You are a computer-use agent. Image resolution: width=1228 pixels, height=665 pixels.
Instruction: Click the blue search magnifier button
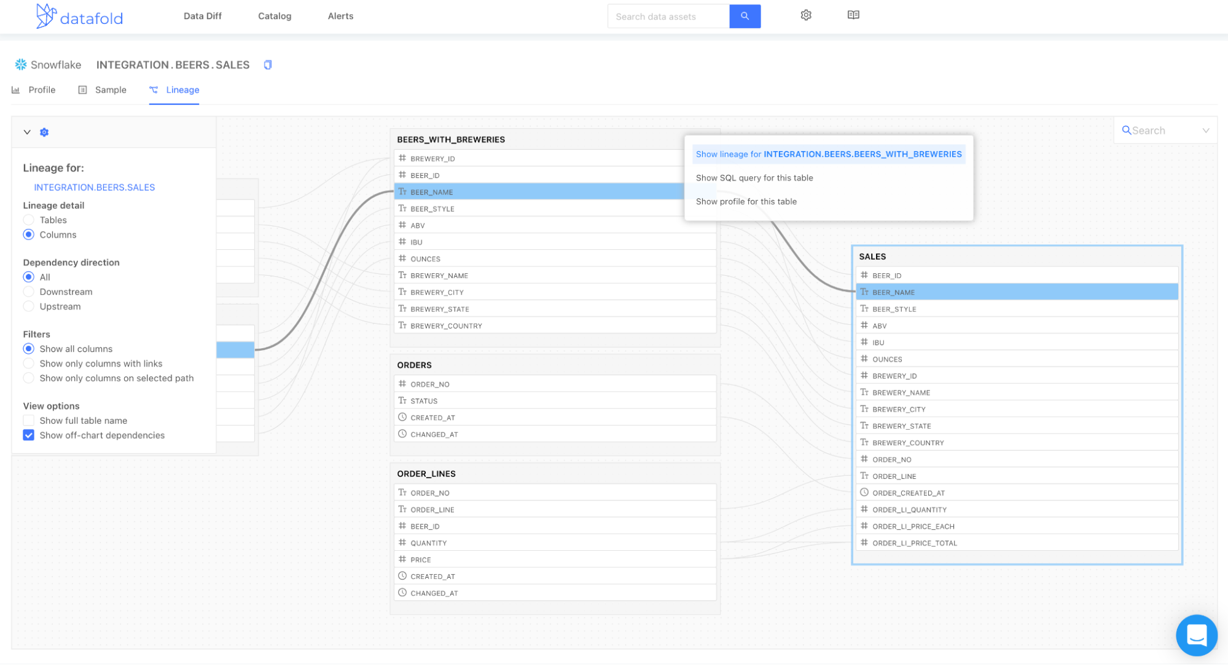point(745,17)
